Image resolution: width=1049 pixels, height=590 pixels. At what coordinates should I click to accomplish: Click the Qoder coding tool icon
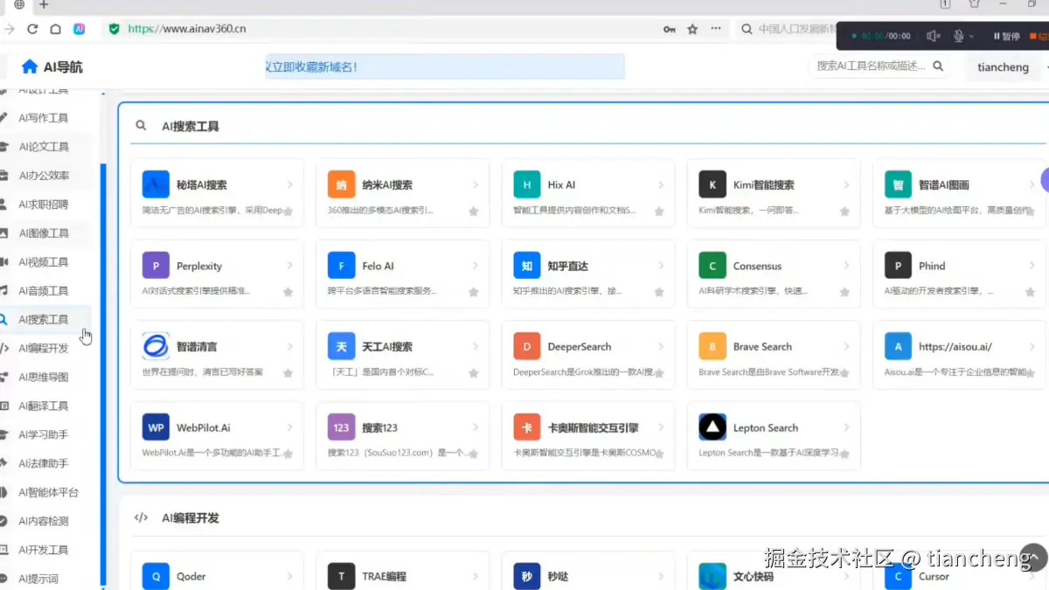[x=156, y=576]
